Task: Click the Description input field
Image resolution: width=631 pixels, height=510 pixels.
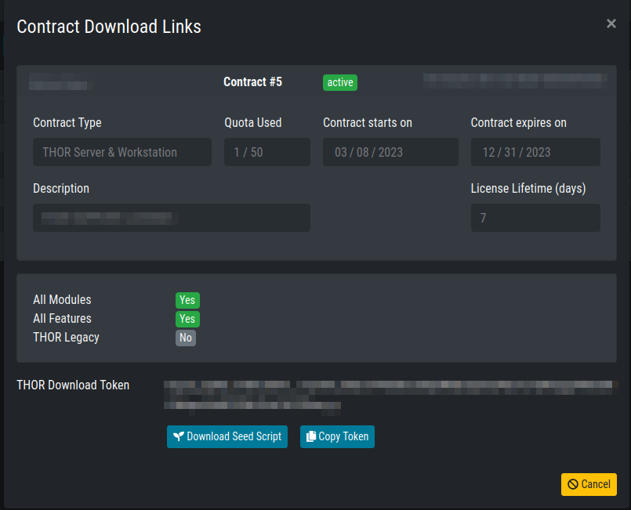Action: click(x=172, y=218)
